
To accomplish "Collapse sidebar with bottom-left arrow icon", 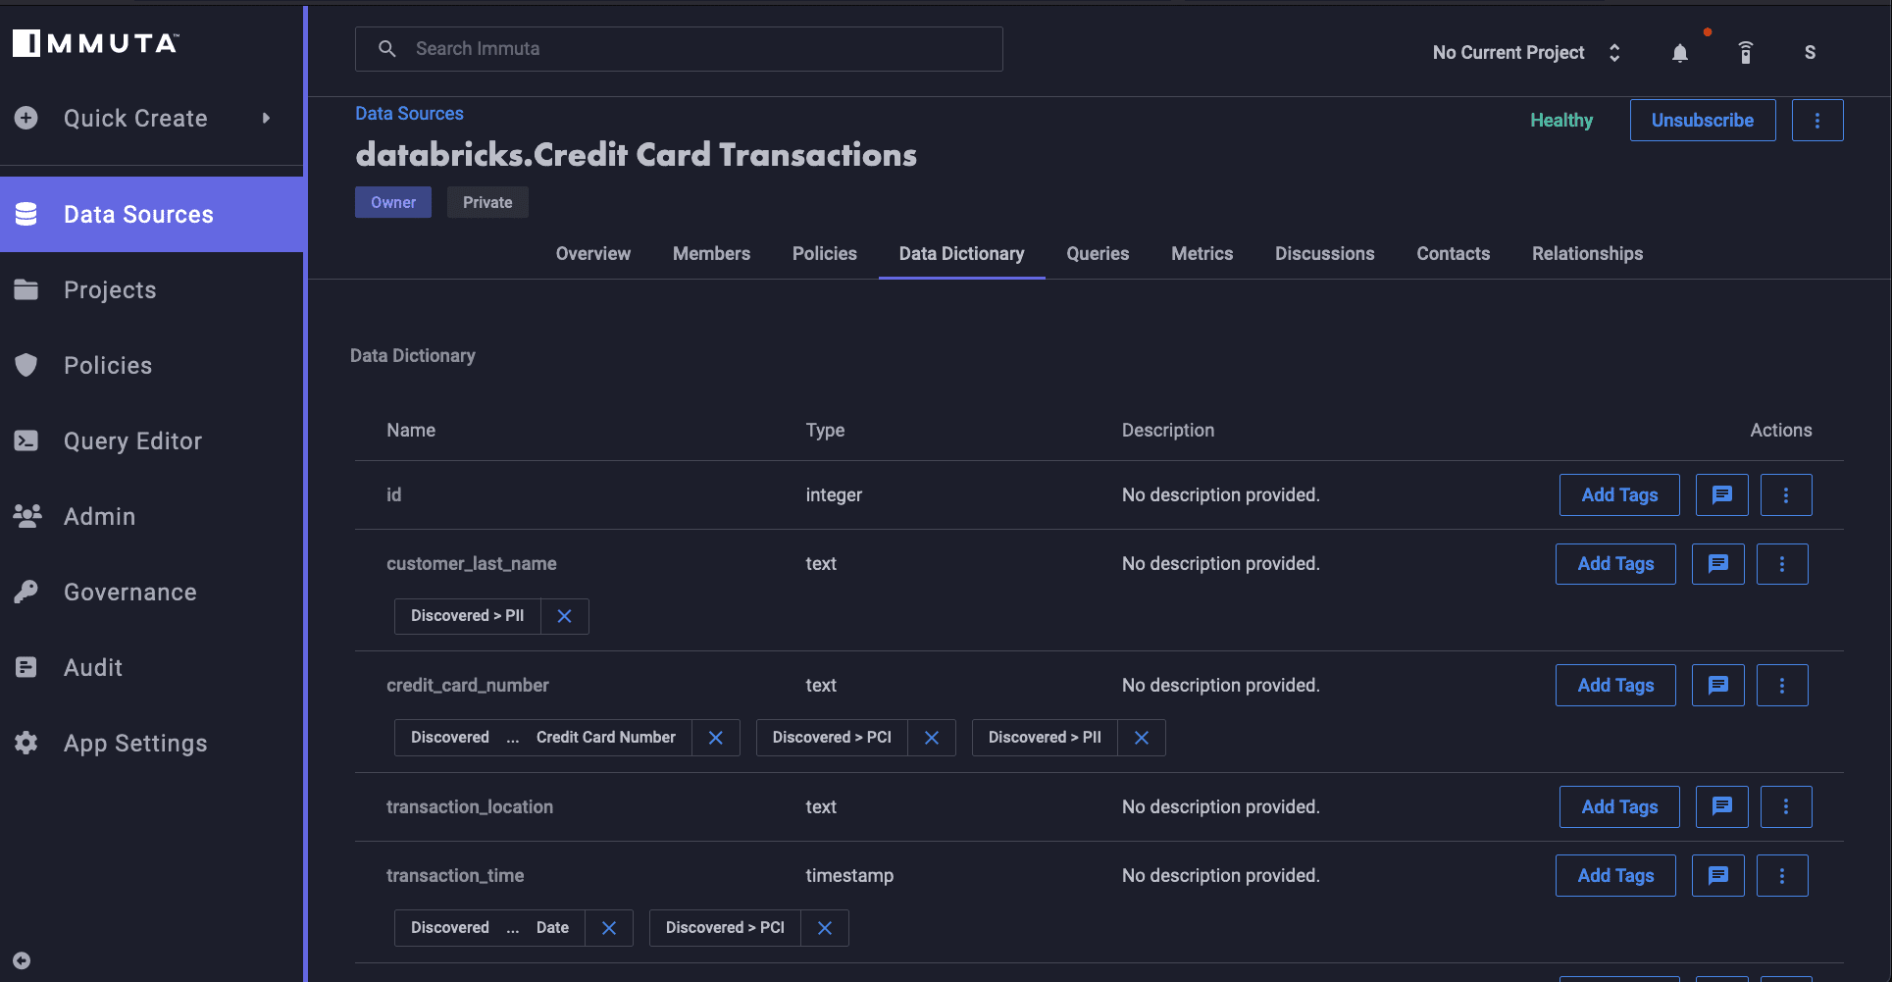I will click(22, 960).
